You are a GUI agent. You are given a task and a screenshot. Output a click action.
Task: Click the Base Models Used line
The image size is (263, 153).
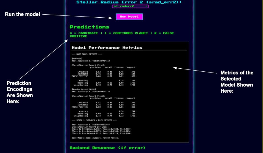coord(95,138)
